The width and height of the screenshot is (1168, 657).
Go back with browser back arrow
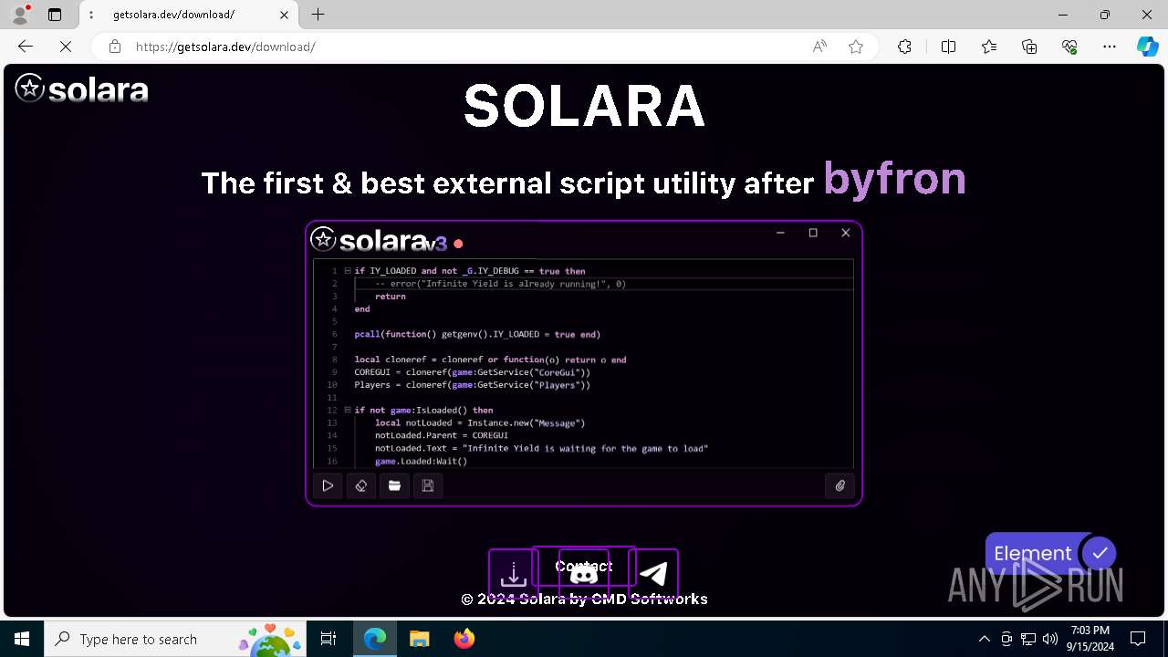point(26,47)
